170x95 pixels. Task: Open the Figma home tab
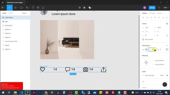[x=3, y=2]
